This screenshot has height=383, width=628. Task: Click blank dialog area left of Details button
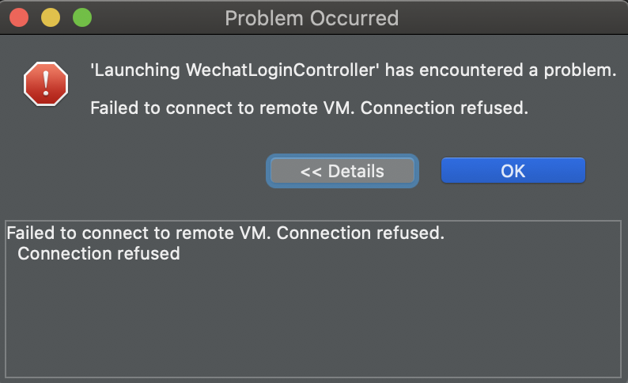pyautogui.click(x=134, y=171)
